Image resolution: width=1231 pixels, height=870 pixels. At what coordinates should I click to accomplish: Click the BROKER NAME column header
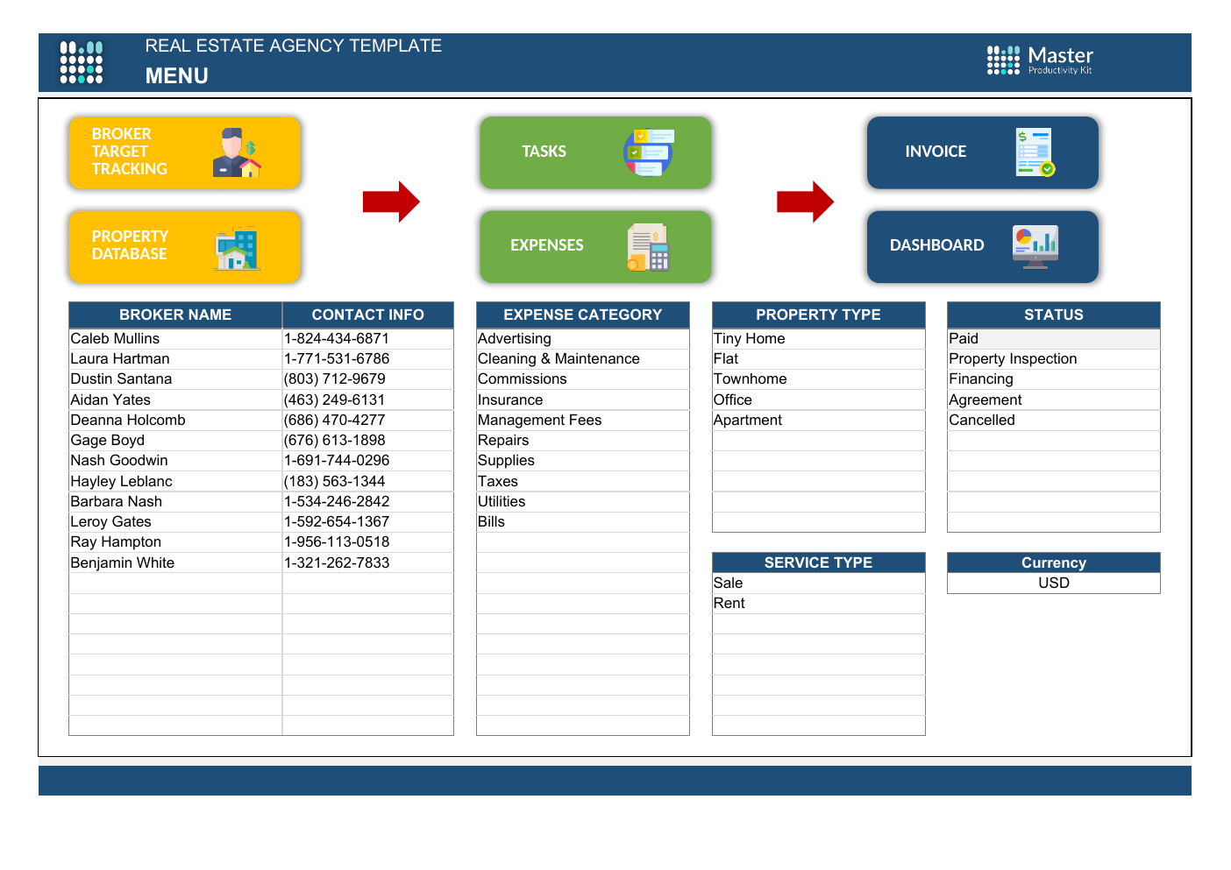[175, 315]
